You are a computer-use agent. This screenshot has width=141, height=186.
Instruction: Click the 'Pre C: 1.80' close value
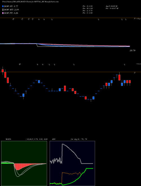pyautogui.click(x=88, y=13)
